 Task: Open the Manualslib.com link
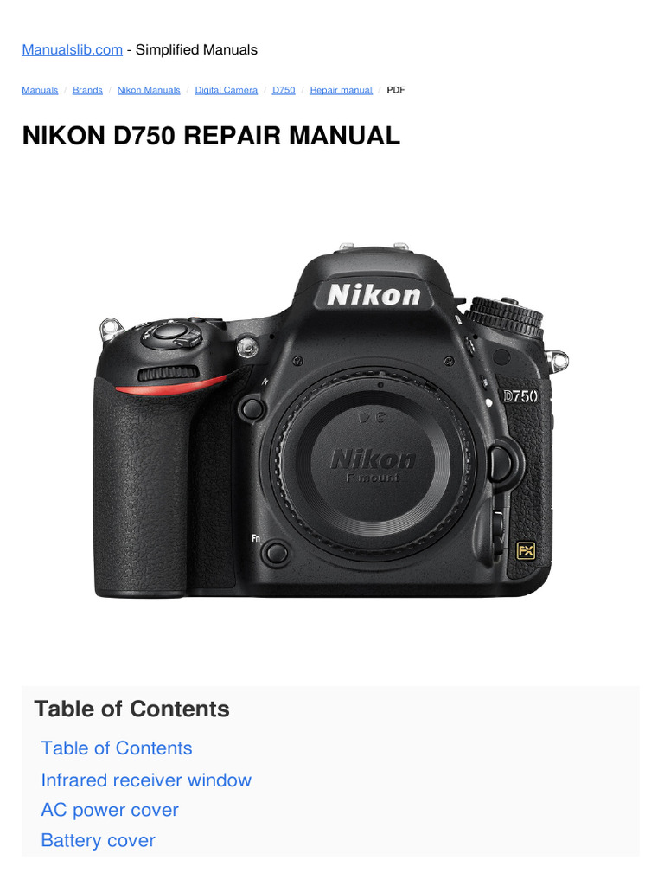coord(73,49)
